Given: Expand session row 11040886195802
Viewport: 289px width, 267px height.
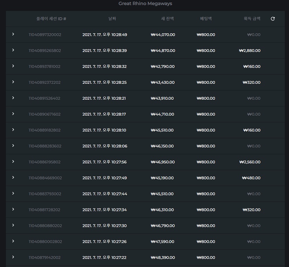Looking at the screenshot, I should [x=13, y=162].
